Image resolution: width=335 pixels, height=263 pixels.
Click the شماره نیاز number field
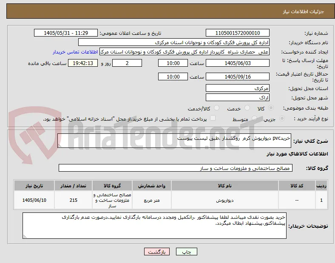coord(238,33)
